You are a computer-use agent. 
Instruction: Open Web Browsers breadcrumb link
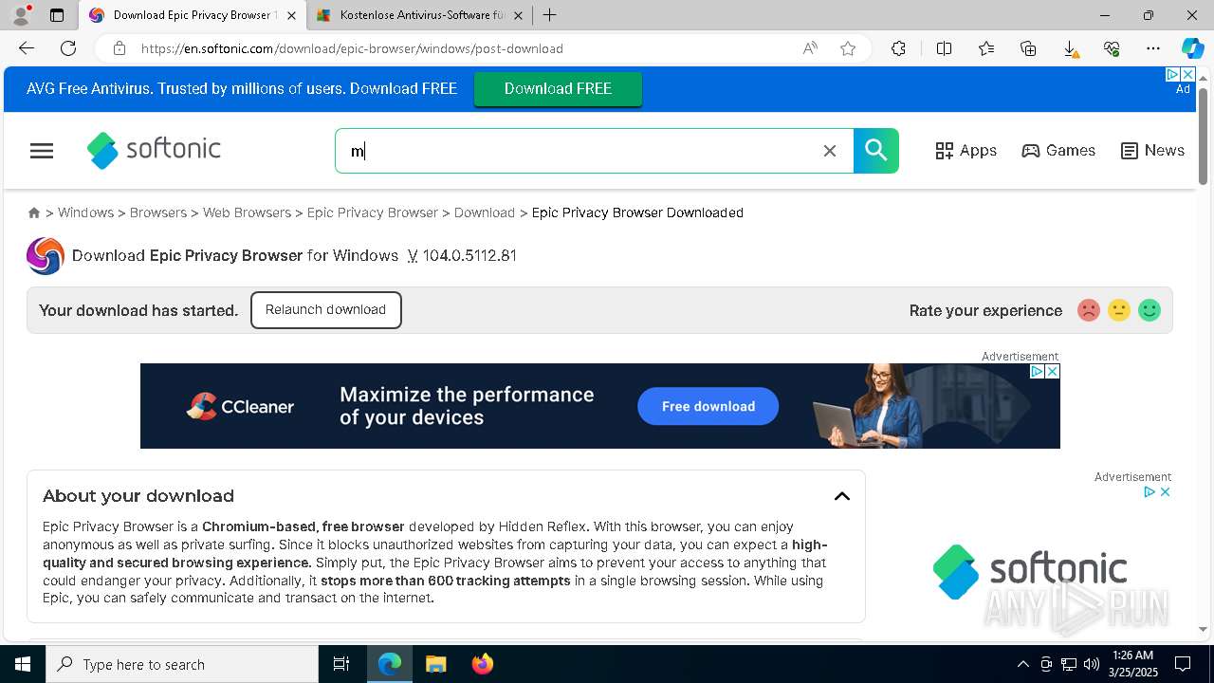pyautogui.click(x=247, y=212)
